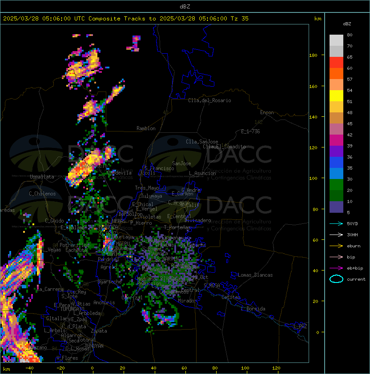370x374 pixels.
Task: Pick the orange 57-60 dBZ swatch
Action: [x=336, y=73]
